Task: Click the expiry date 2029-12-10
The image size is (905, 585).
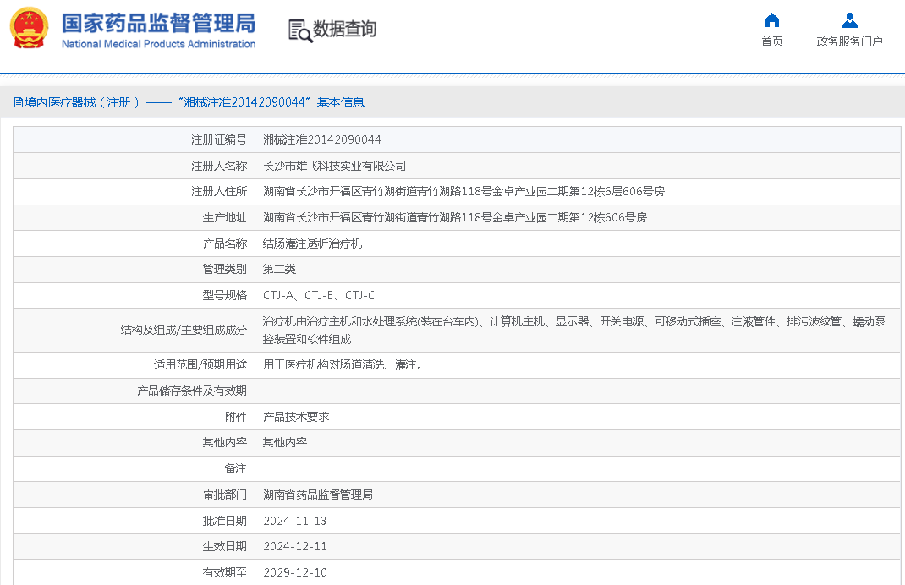Action: [x=295, y=572]
